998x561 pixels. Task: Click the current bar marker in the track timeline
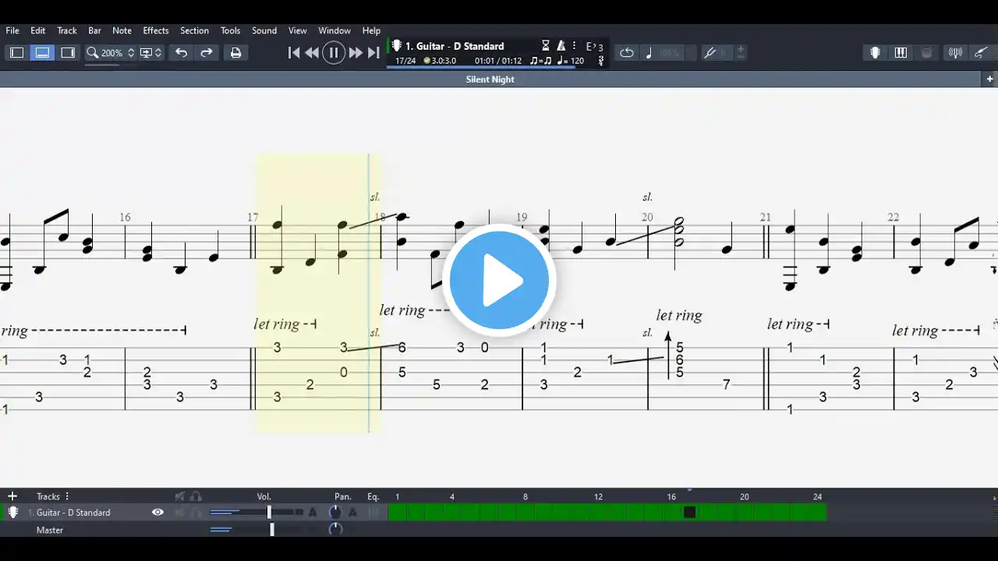tap(689, 513)
